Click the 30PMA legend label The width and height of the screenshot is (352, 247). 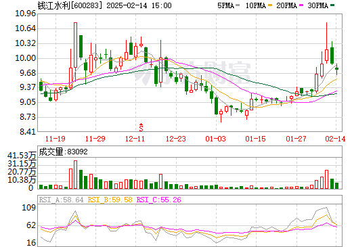[317, 5]
